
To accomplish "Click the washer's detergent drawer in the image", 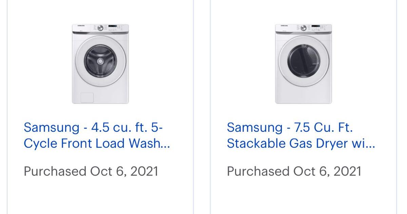I will pyautogui.click(x=88, y=97).
